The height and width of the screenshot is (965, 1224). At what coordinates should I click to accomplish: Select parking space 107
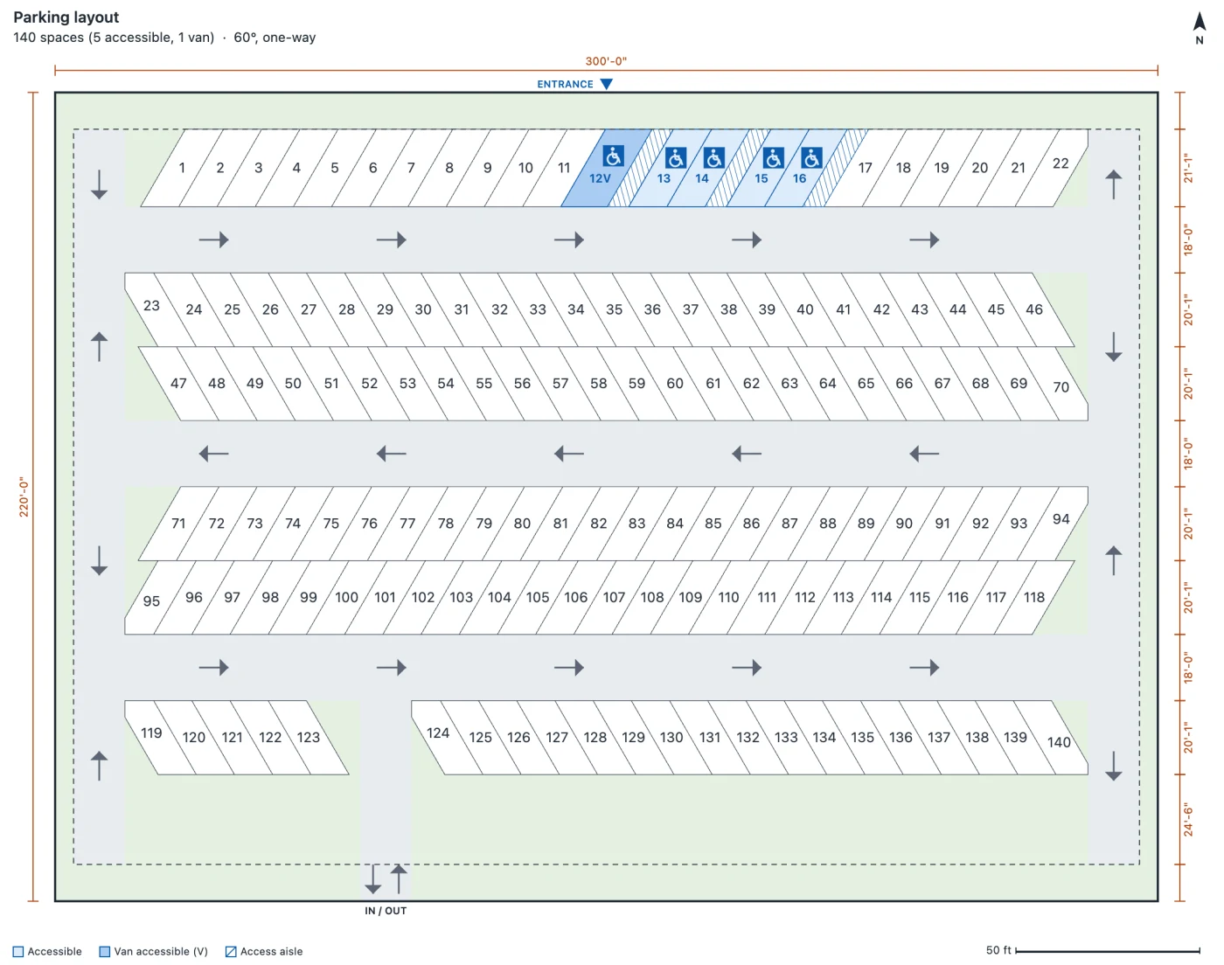[614, 597]
